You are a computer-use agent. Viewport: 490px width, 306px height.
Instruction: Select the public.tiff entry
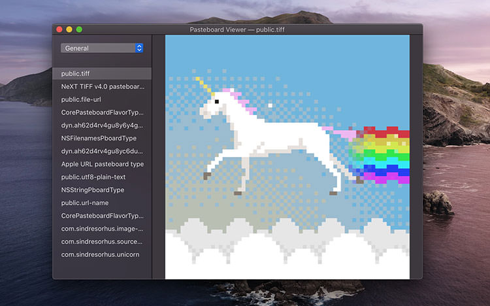pyautogui.click(x=102, y=74)
